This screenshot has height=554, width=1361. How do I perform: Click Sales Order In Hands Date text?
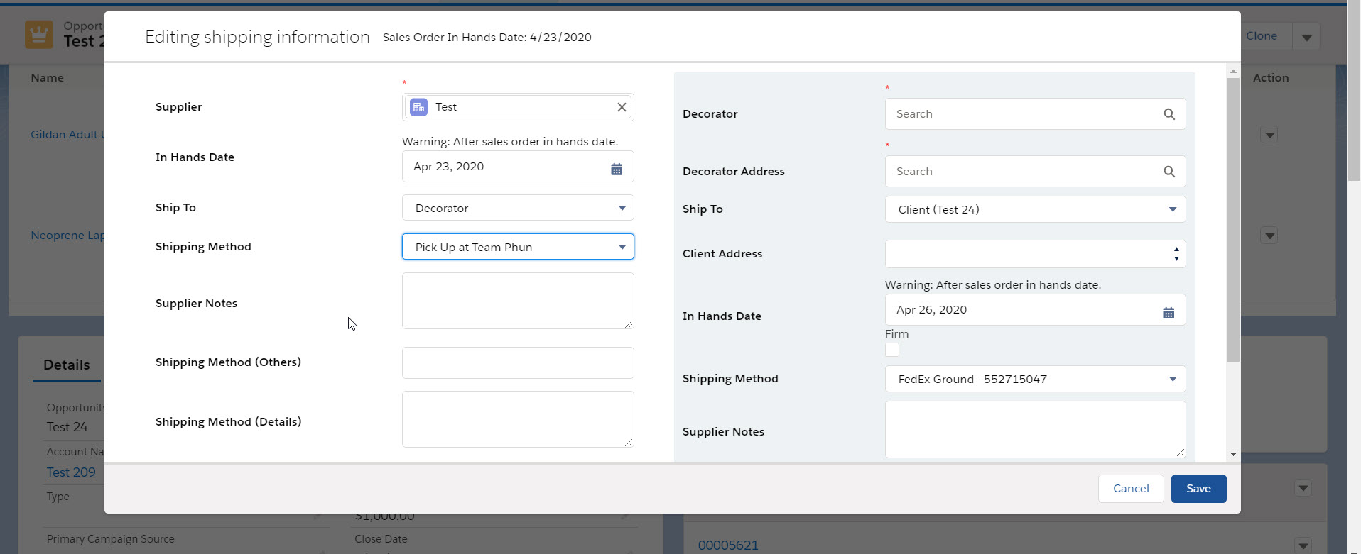click(x=487, y=38)
